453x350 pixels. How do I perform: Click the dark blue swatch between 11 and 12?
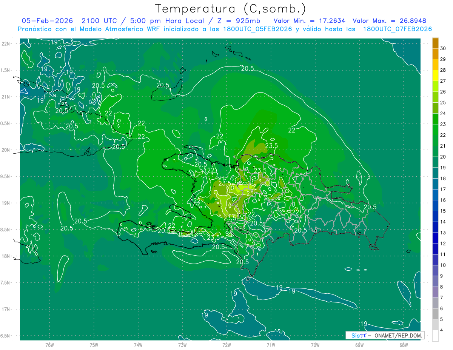click(x=435, y=249)
